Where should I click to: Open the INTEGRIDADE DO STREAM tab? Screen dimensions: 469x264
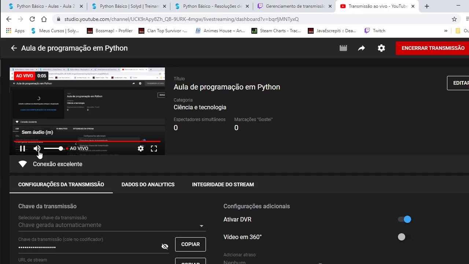[x=223, y=184]
